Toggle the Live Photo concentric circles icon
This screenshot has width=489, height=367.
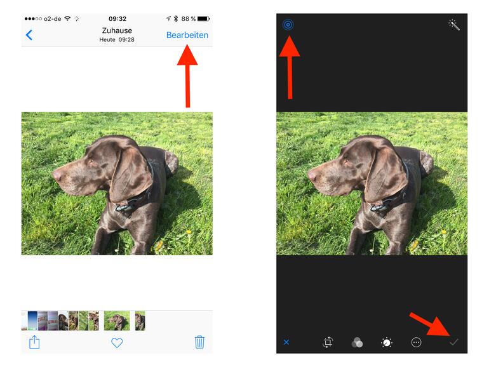click(x=288, y=25)
